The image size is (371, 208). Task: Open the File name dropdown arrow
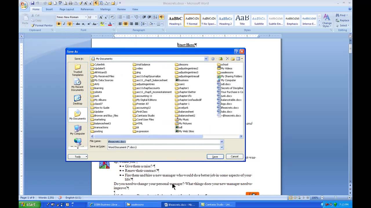[x=222, y=142]
